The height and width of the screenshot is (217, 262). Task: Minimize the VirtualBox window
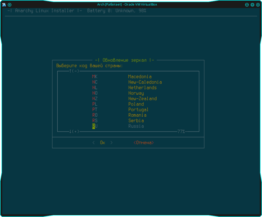click(x=247, y=5)
